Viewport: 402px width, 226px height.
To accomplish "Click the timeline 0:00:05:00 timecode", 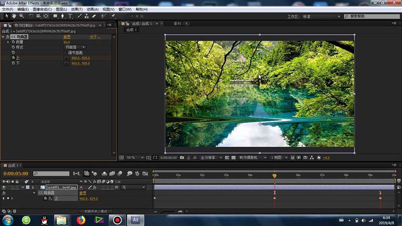I will [16, 173].
